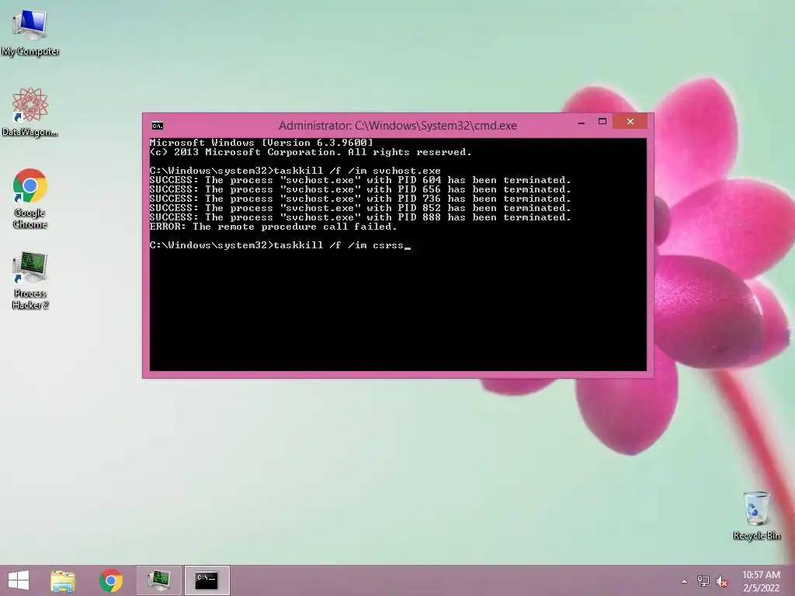This screenshot has width=795, height=596.
Task: Click the 'remote procedure call failed' error line
Action: point(273,227)
